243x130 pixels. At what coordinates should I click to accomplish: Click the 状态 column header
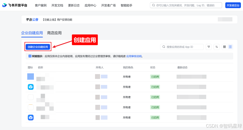153,68
